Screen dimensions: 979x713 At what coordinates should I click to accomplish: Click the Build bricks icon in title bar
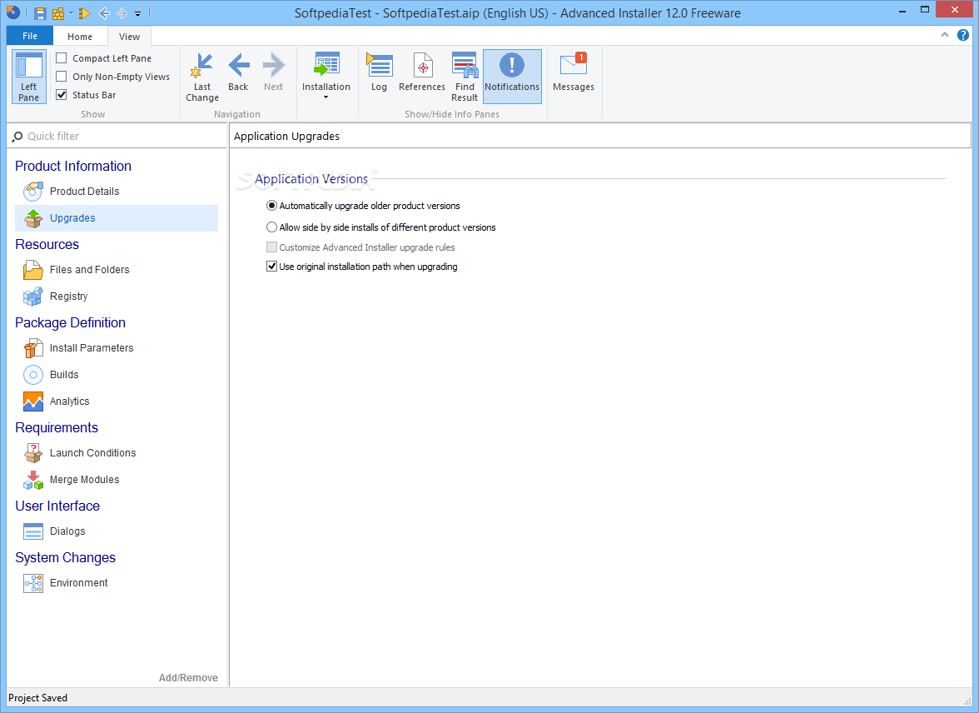[x=58, y=12]
